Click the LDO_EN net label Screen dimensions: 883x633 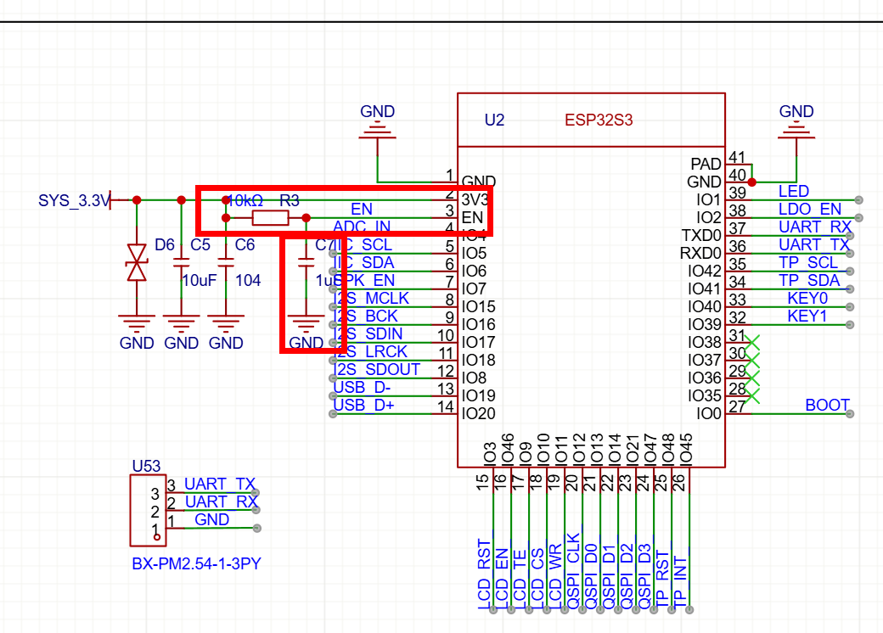coord(809,209)
